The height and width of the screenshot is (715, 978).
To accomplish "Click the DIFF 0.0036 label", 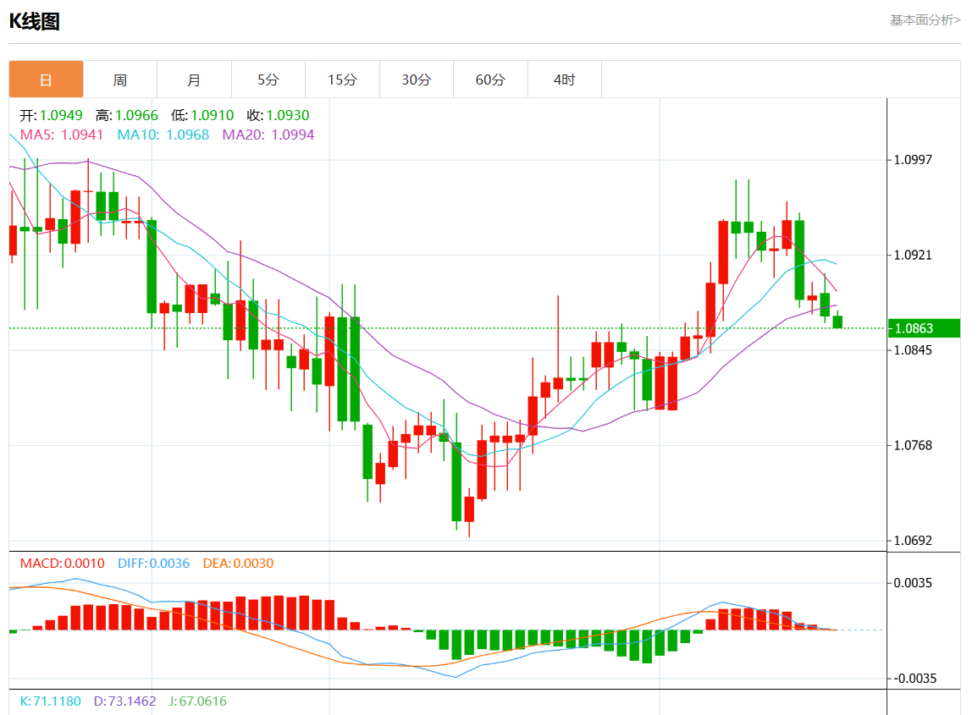I will [152, 564].
